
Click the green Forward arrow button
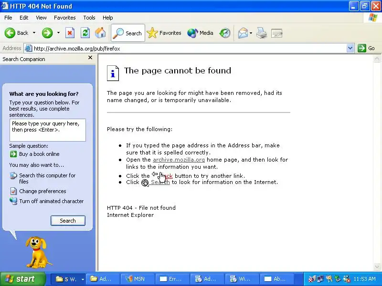(x=47, y=33)
